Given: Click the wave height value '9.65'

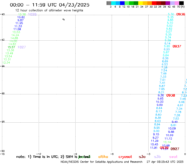Looking at the screenshot, I should (160, 99).
